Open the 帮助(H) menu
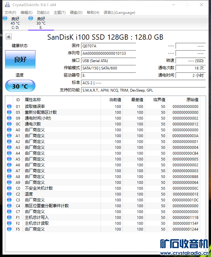Viewport: 211px width, 257px height. [x=93, y=13]
